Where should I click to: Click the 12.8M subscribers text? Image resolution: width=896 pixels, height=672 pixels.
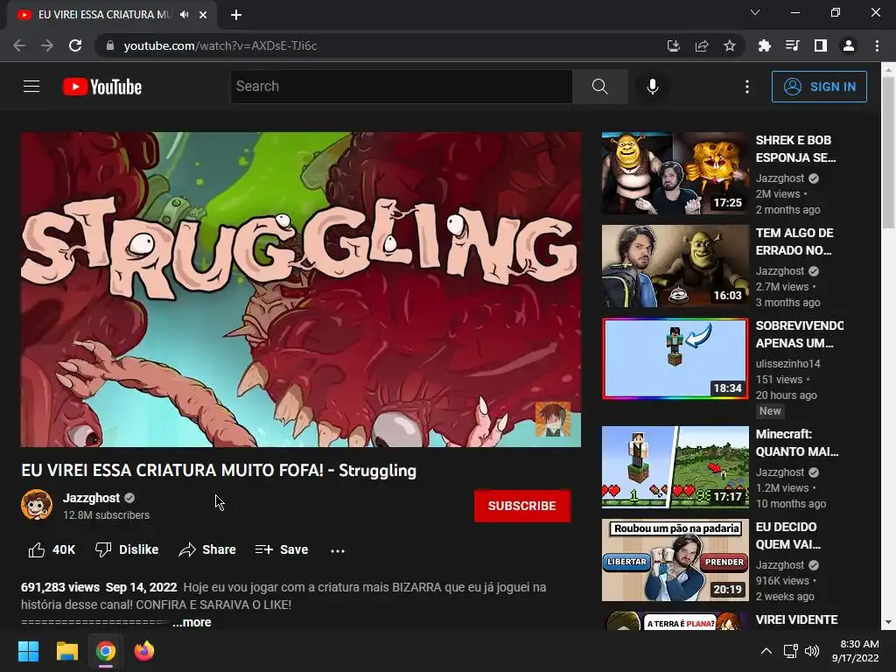tap(106, 514)
